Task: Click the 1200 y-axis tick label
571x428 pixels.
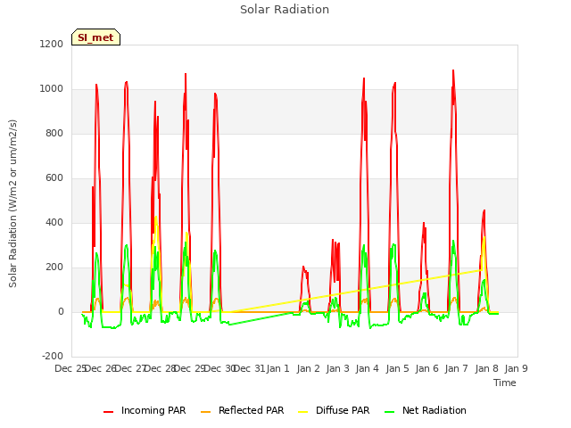Action: [52, 44]
